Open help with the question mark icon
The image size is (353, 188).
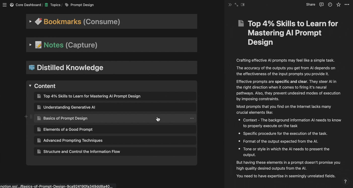click(x=345, y=181)
